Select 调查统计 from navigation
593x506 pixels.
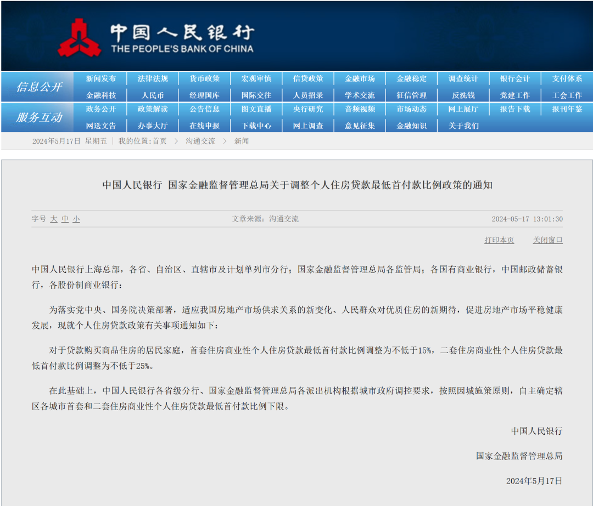pos(463,78)
